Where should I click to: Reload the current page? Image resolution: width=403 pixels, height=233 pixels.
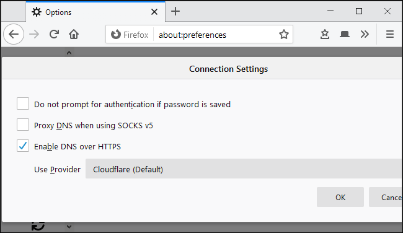coord(54,34)
